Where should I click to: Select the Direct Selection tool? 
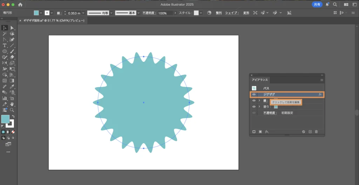12,28
